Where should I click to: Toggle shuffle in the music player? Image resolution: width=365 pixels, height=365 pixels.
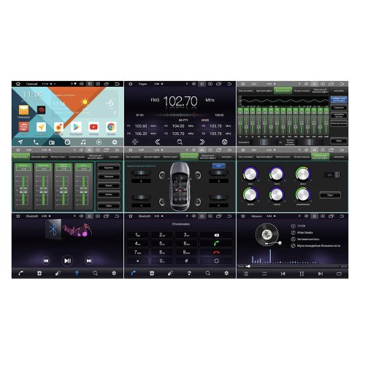tap(264, 274)
